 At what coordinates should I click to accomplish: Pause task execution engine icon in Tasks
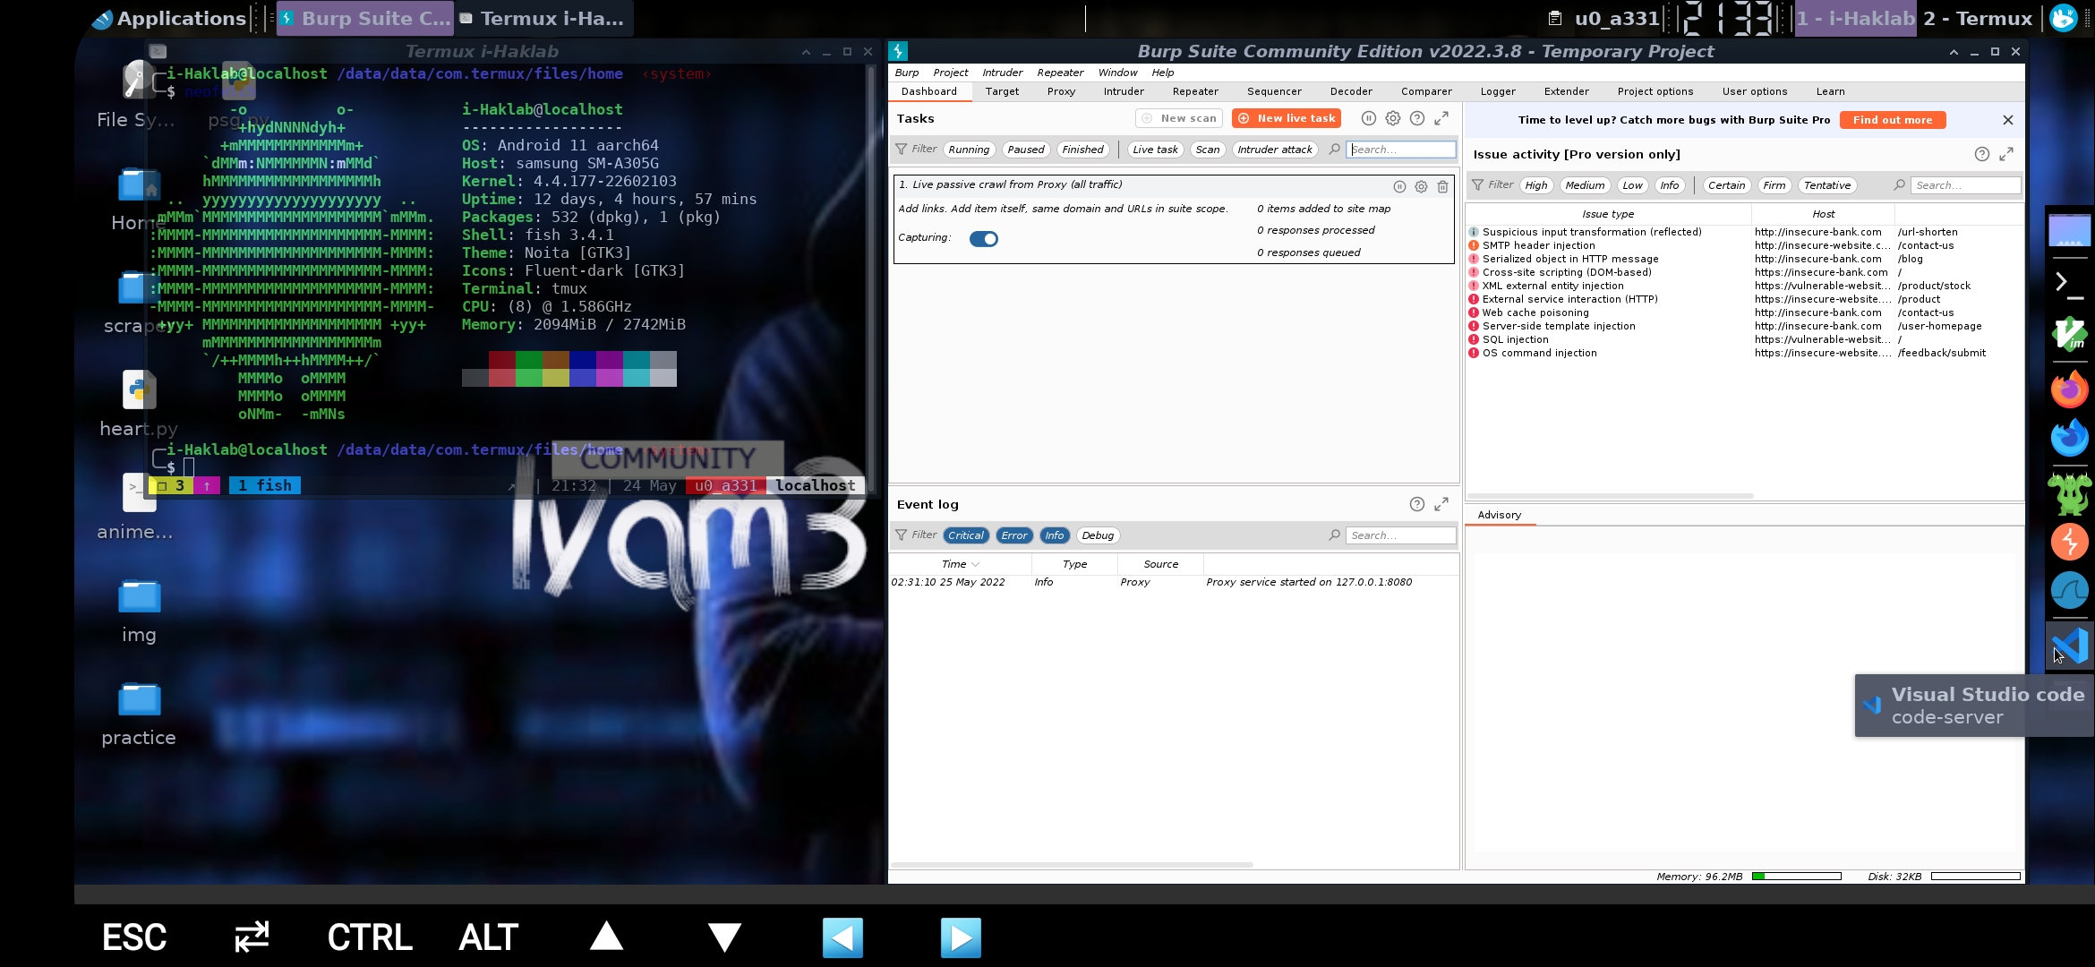click(1368, 118)
